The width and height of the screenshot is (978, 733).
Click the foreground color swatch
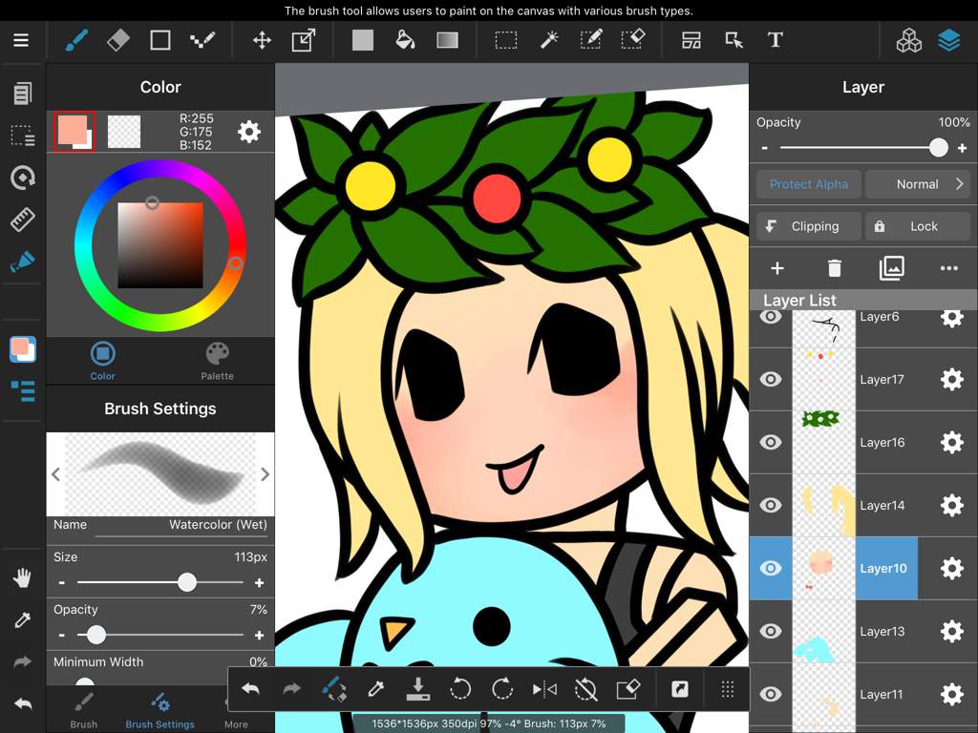click(74, 132)
